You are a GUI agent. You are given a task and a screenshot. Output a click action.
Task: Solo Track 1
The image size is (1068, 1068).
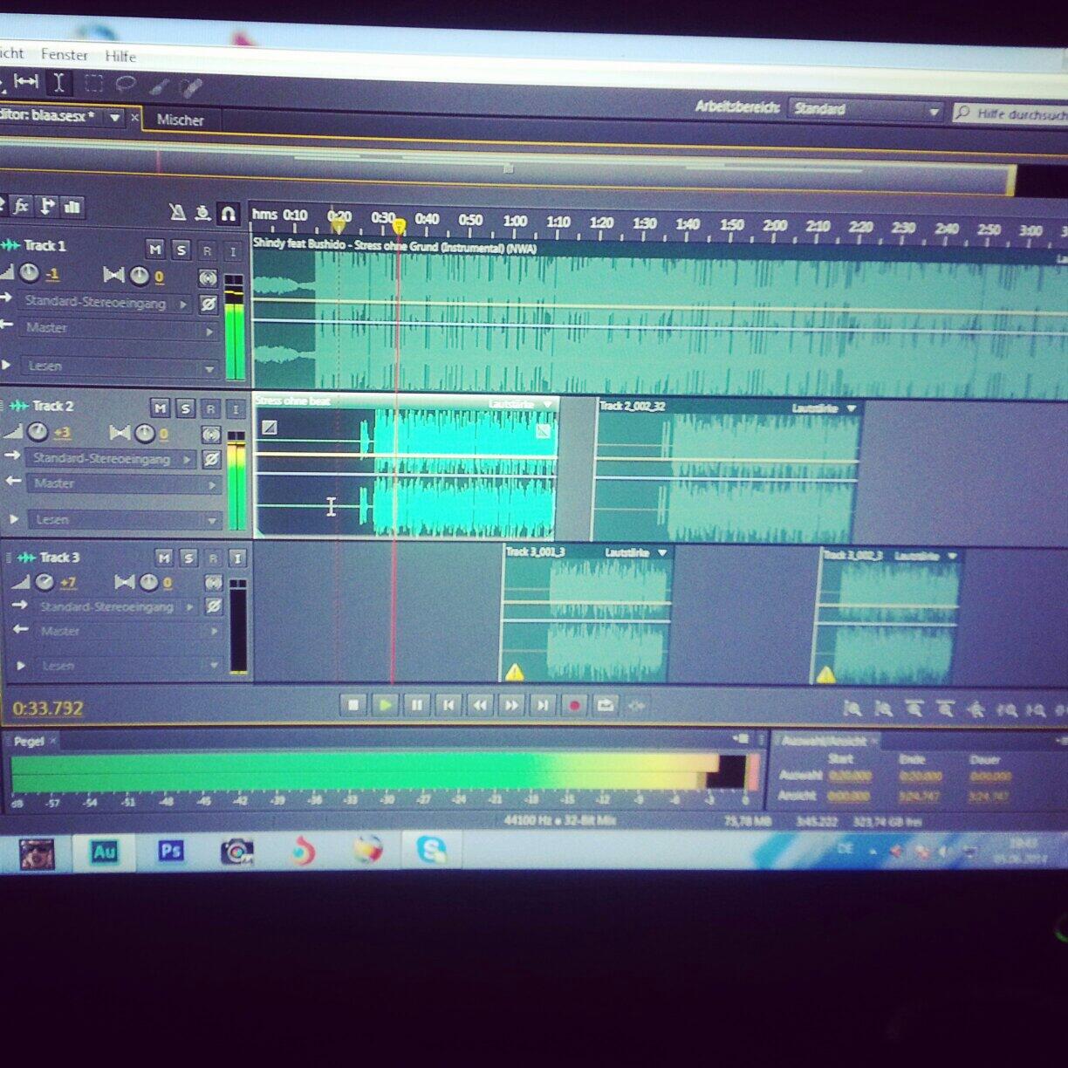[181, 250]
